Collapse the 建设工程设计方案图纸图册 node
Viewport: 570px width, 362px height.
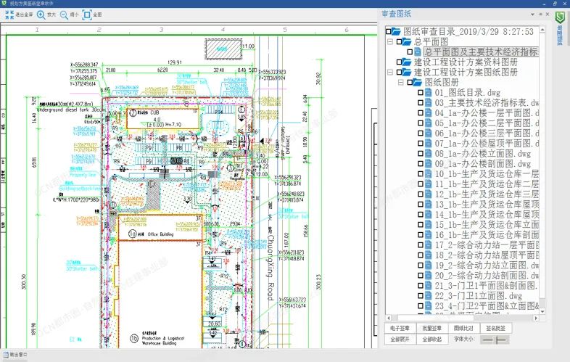coord(389,73)
